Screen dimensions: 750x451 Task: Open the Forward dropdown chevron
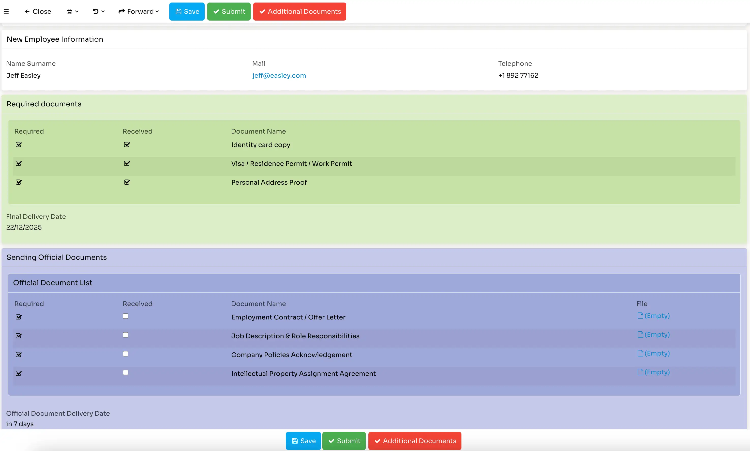pos(157,11)
